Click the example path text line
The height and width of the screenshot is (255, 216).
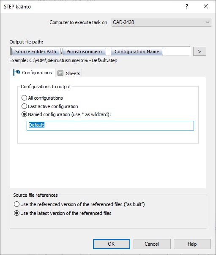(x=63, y=60)
